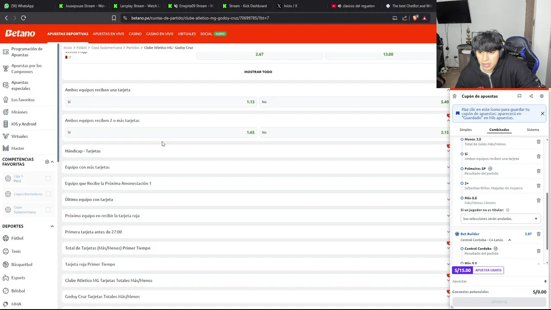Screen dimensions: 551x310
Task: Remove the Central Cordoba selection
Action: click(539, 251)
